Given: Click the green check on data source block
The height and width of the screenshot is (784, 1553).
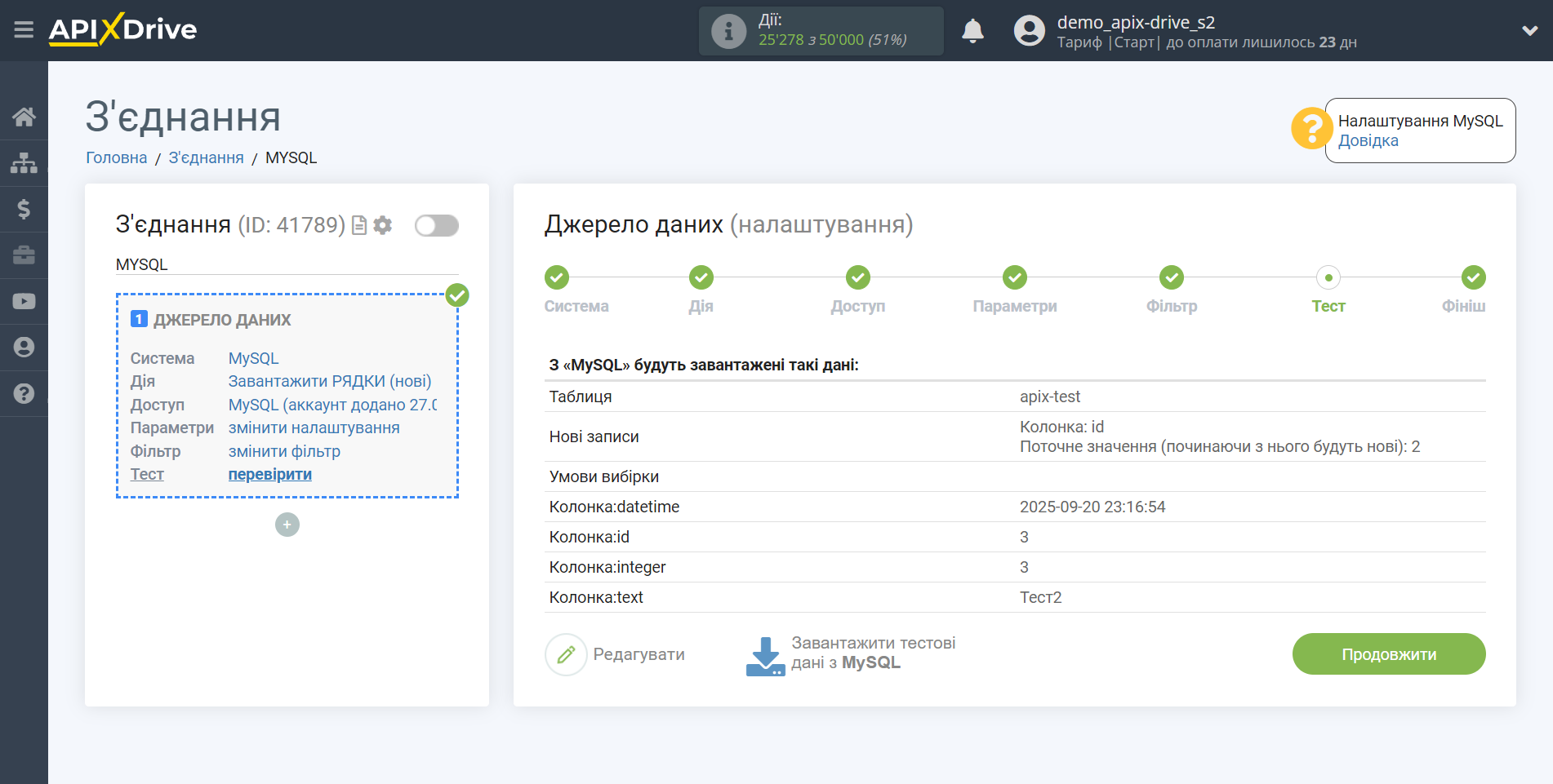Looking at the screenshot, I should coord(457,295).
